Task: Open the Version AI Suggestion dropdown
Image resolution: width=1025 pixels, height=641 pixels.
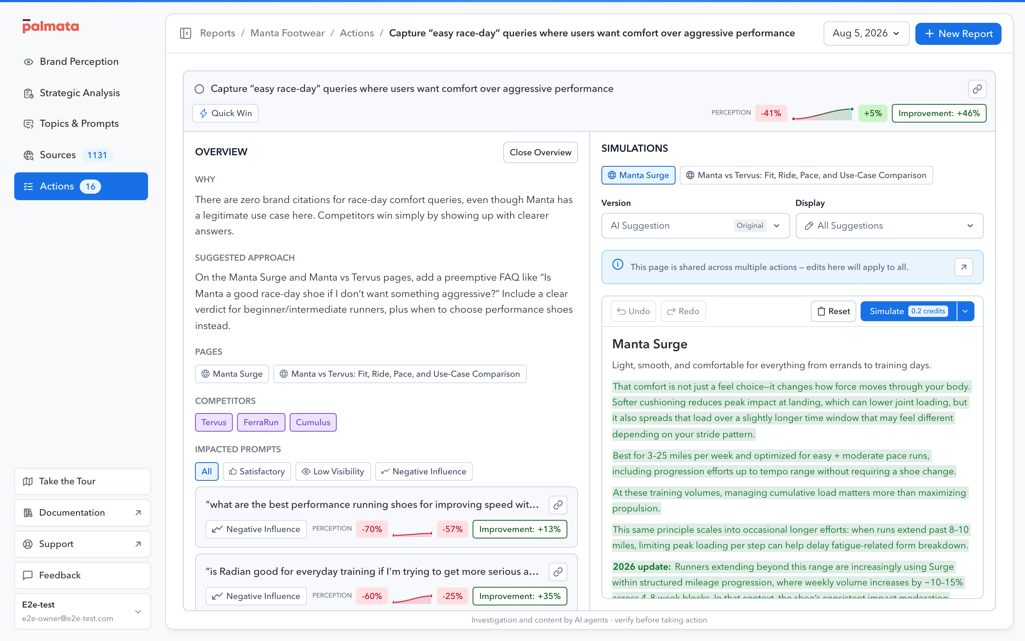Action: click(695, 225)
